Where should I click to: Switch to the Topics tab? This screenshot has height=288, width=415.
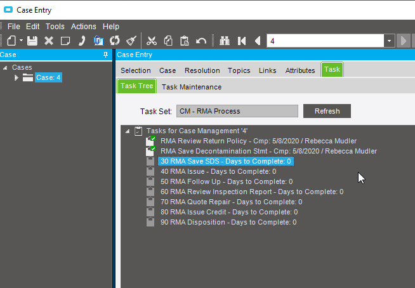(239, 70)
